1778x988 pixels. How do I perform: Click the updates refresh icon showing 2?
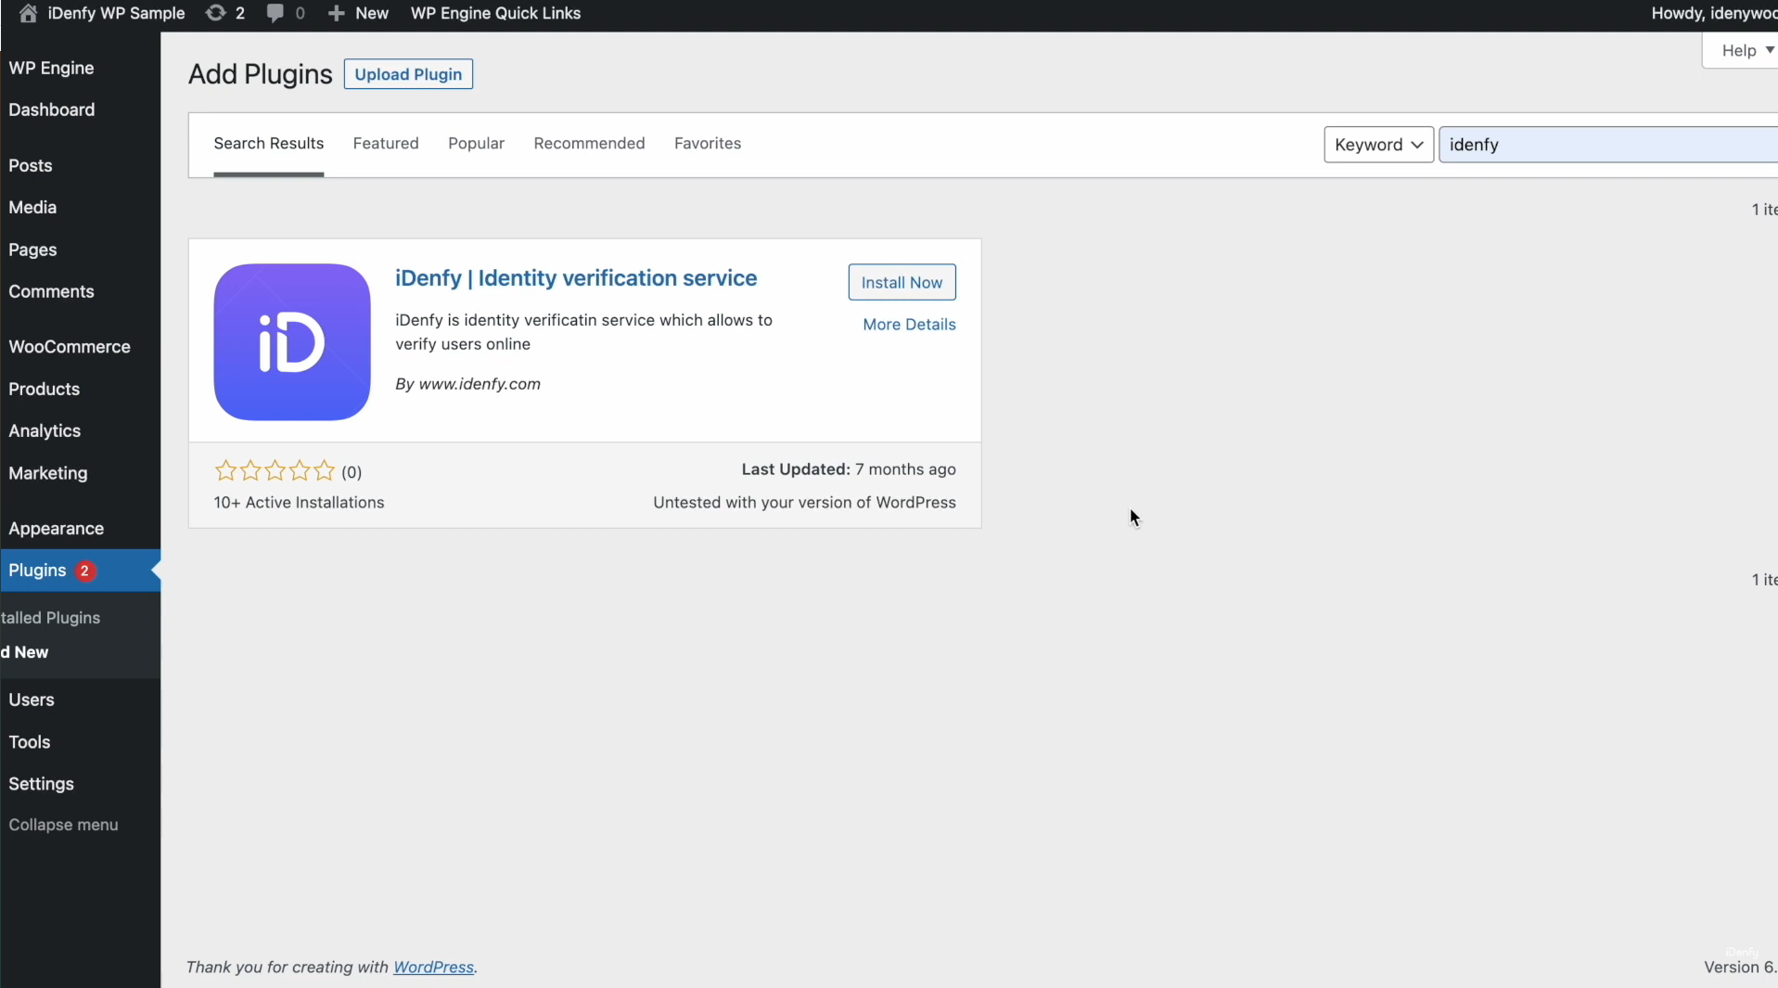tap(217, 13)
